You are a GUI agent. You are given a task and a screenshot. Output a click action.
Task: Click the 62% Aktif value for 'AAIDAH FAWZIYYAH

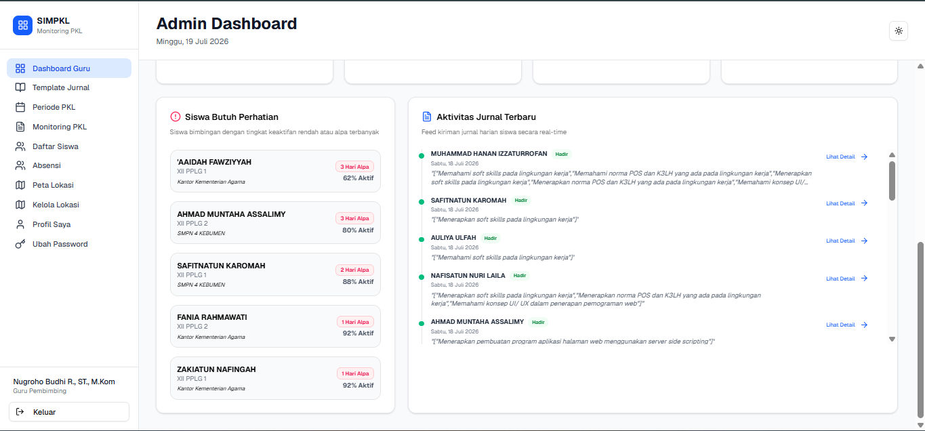pyautogui.click(x=358, y=178)
